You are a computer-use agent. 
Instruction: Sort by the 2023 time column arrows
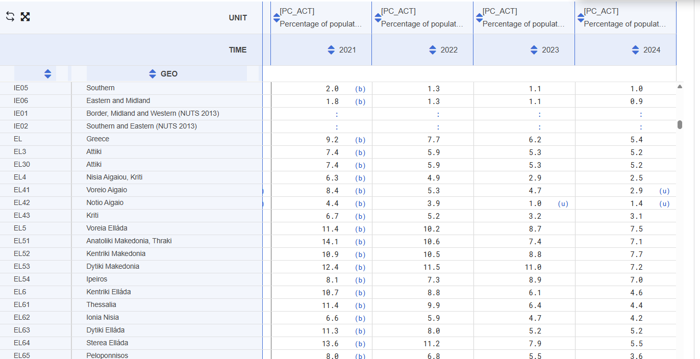point(534,50)
